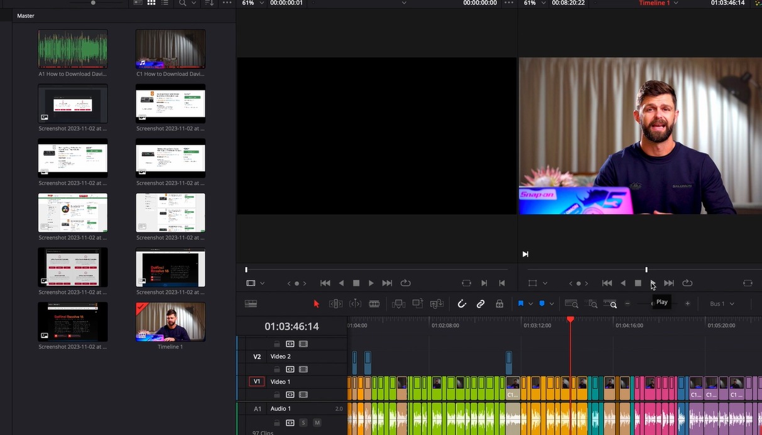Screen dimensions: 762x435
Task: Toggle timeline Snapping magnet
Action: click(462, 304)
